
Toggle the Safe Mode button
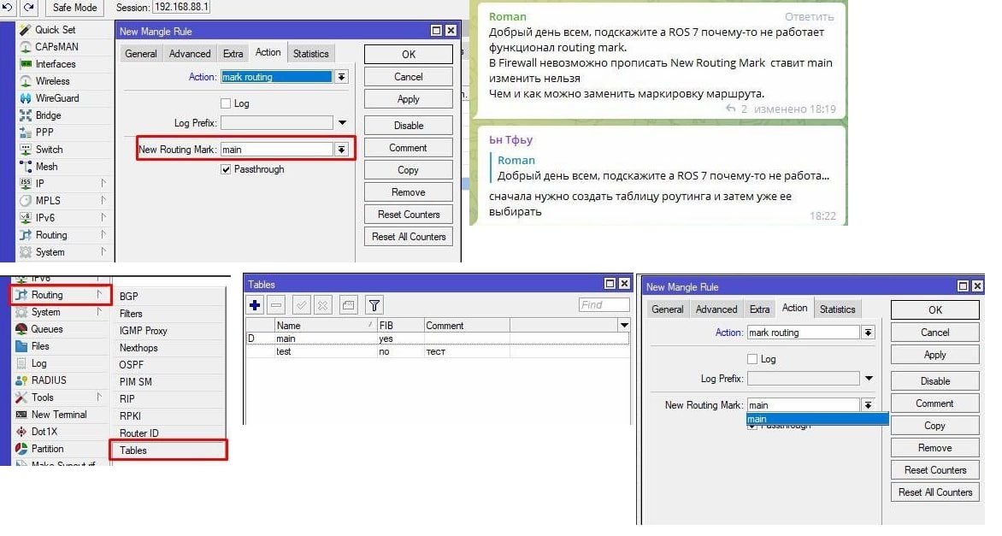74,8
